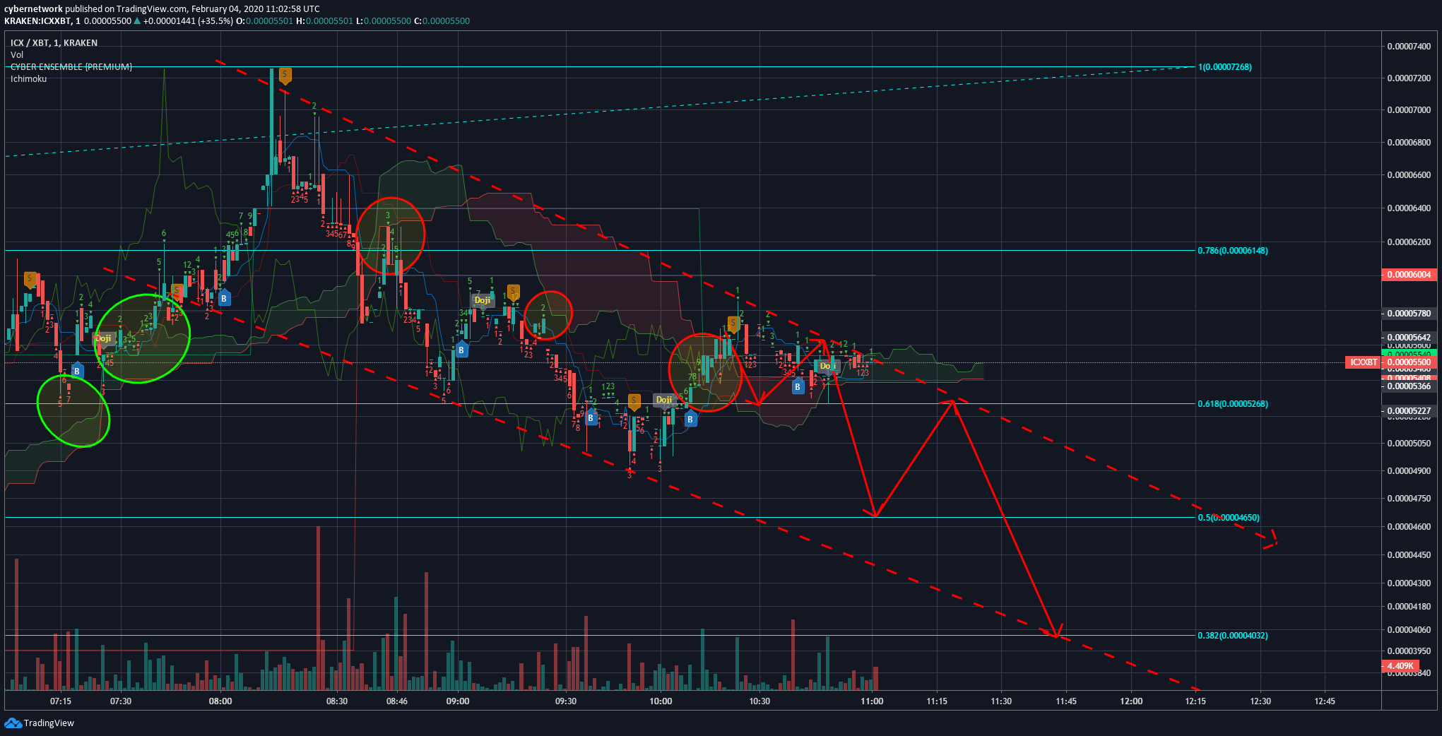
Task: Click the Doji label just after 09:00
Action: (483, 300)
